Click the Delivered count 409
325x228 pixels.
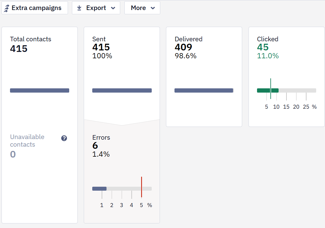pyautogui.click(x=183, y=47)
